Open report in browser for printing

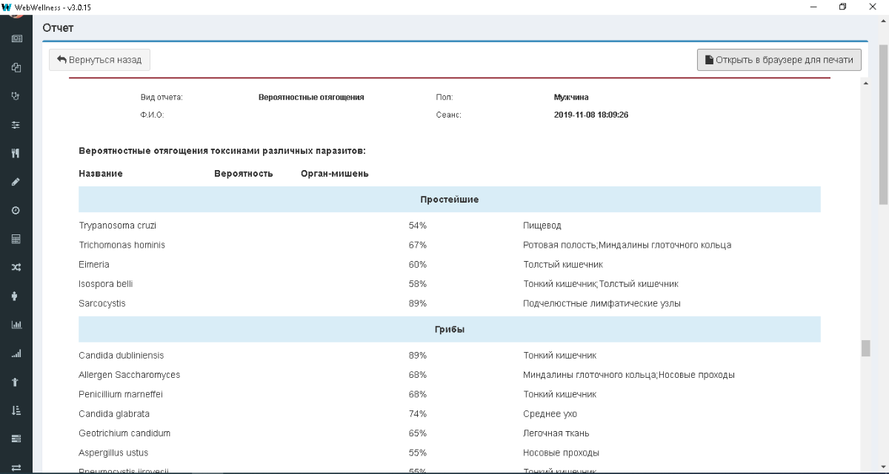tap(779, 60)
